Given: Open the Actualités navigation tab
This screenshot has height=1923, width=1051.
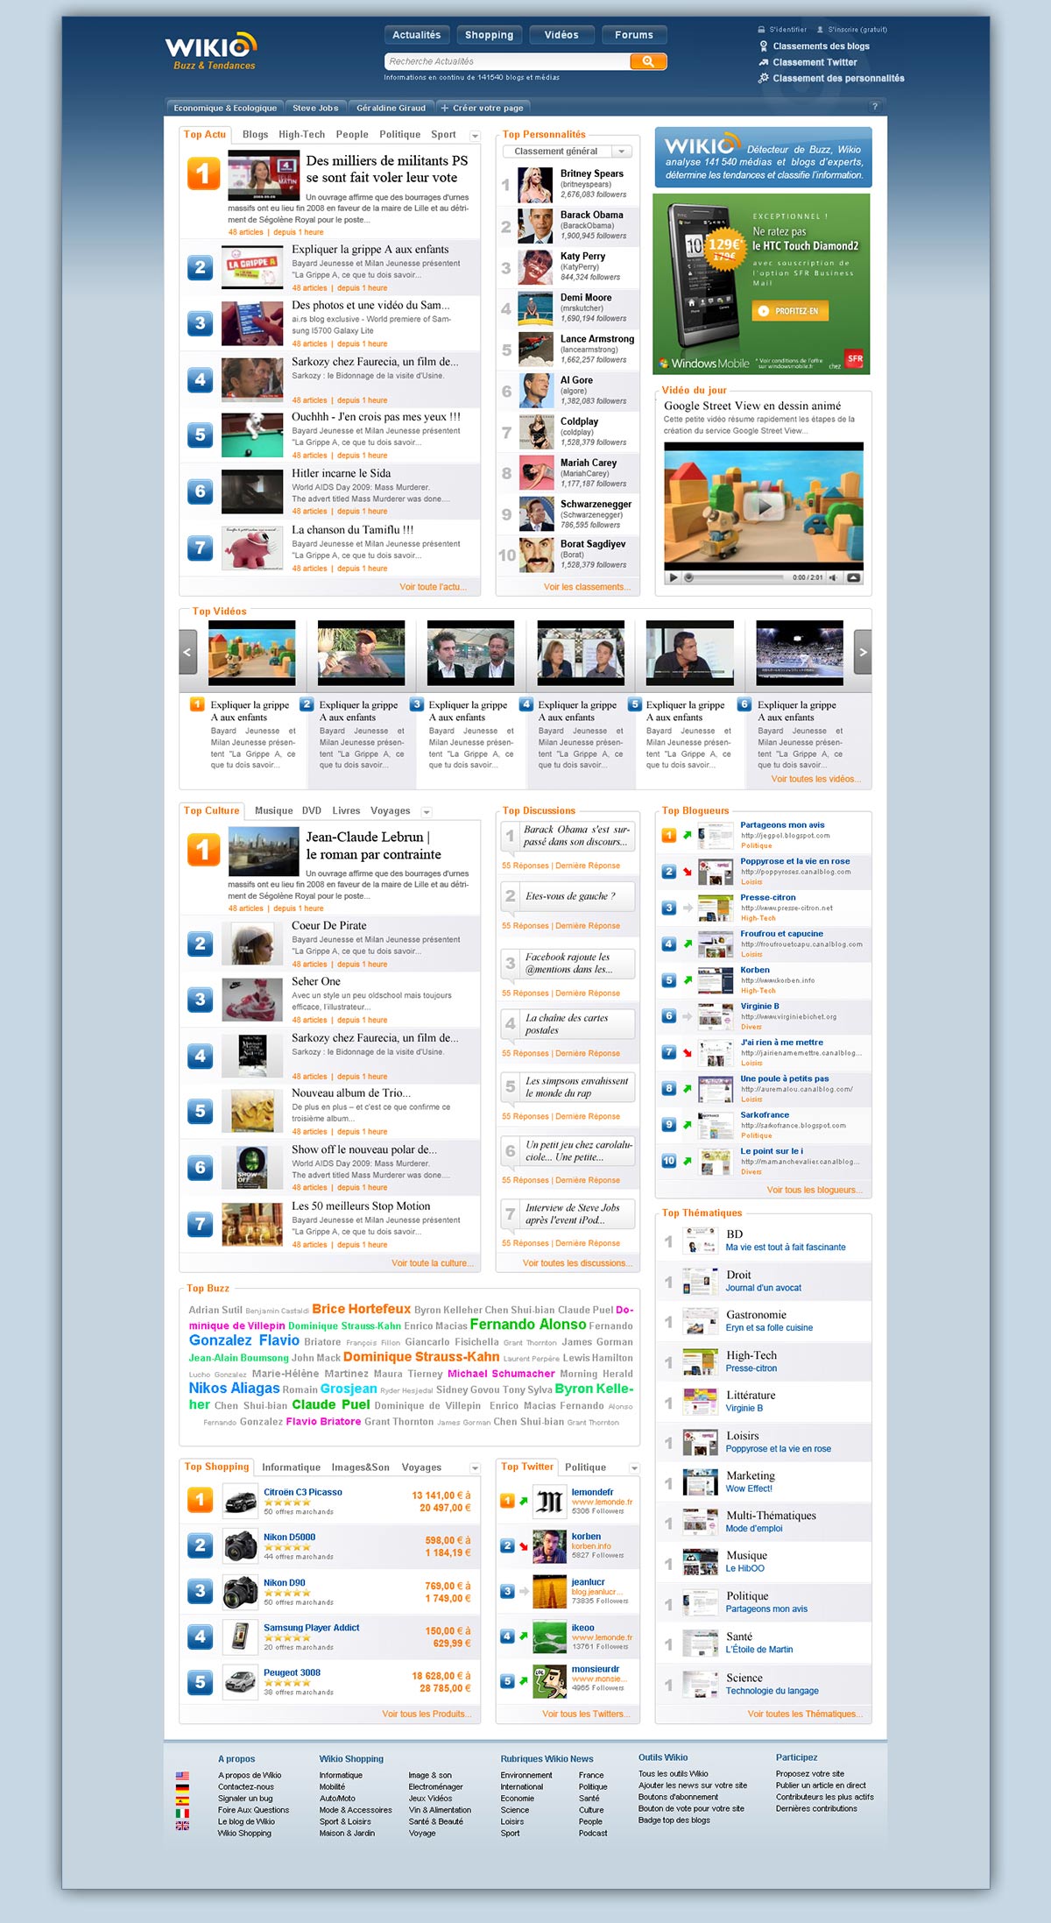Looking at the screenshot, I should point(417,35).
